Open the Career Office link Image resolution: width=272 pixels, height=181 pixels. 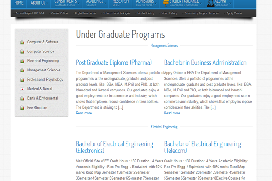coord(59,13)
